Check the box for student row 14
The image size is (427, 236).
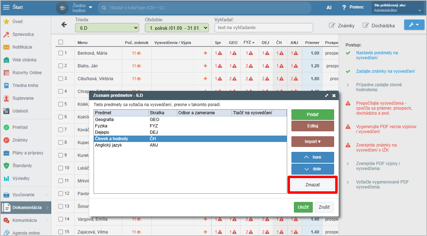pos(60,219)
